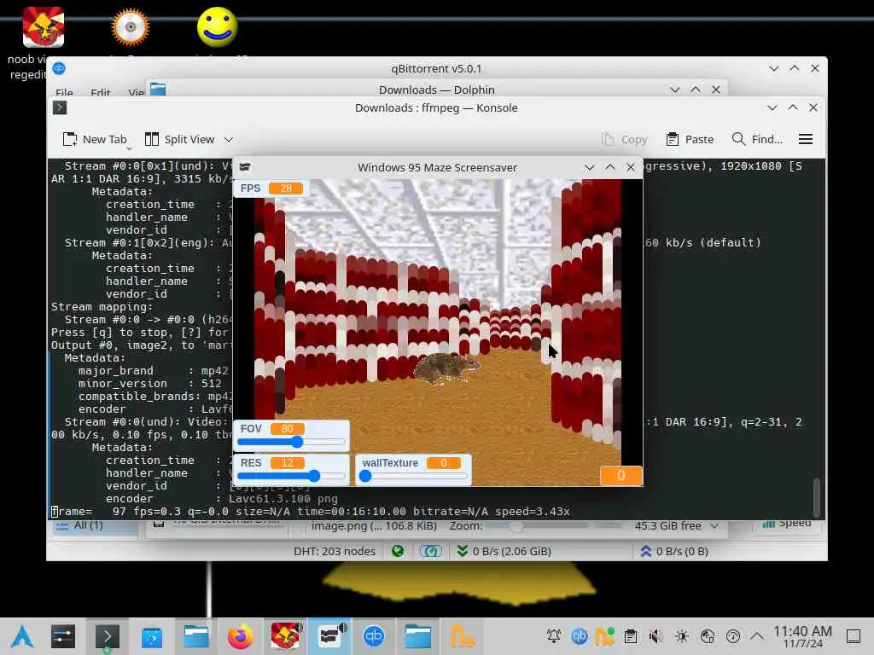Screen dimensions: 874x655
Task: Toggle the alternative speed limits icon
Action: tap(430, 551)
